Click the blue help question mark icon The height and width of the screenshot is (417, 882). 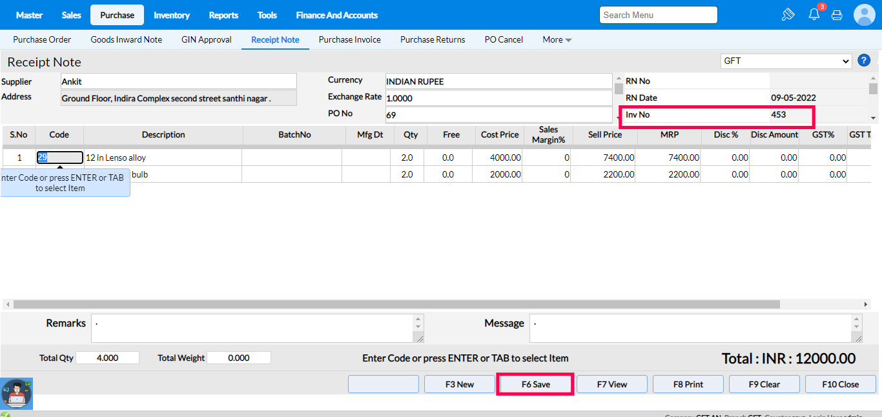point(864,61)
